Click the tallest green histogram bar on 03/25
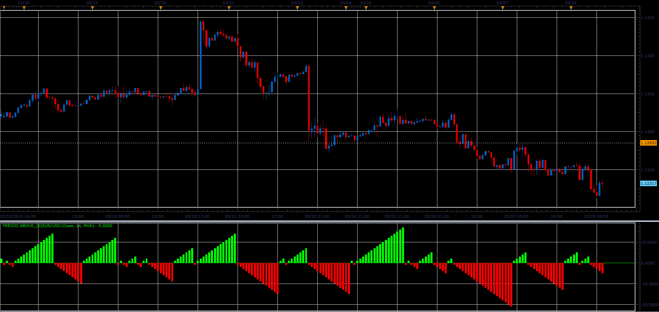The image size is (659, 312). point(403,245)
